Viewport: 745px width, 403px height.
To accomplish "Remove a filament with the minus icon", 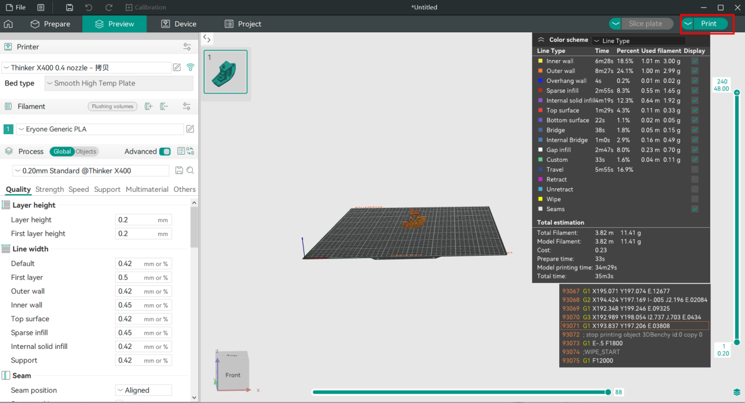I will tap(165, 106).
